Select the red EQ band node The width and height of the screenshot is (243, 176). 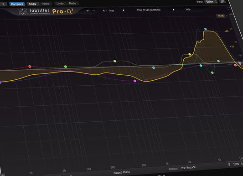(x=30, y=67)
